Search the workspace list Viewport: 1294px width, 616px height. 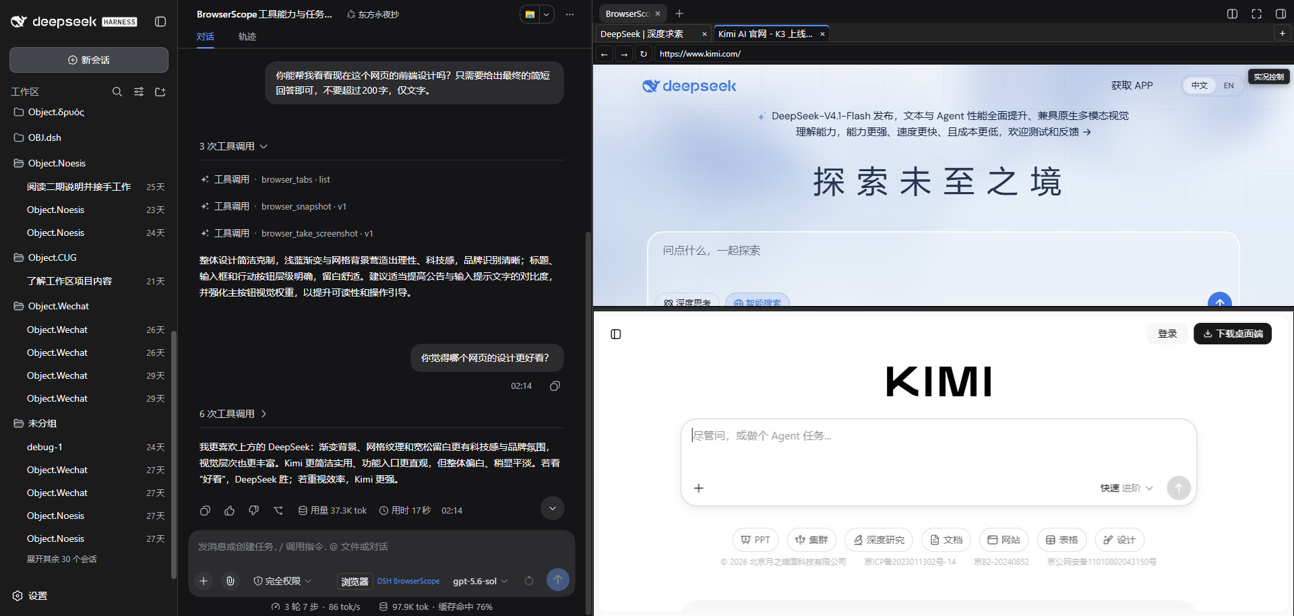[117, 92]
